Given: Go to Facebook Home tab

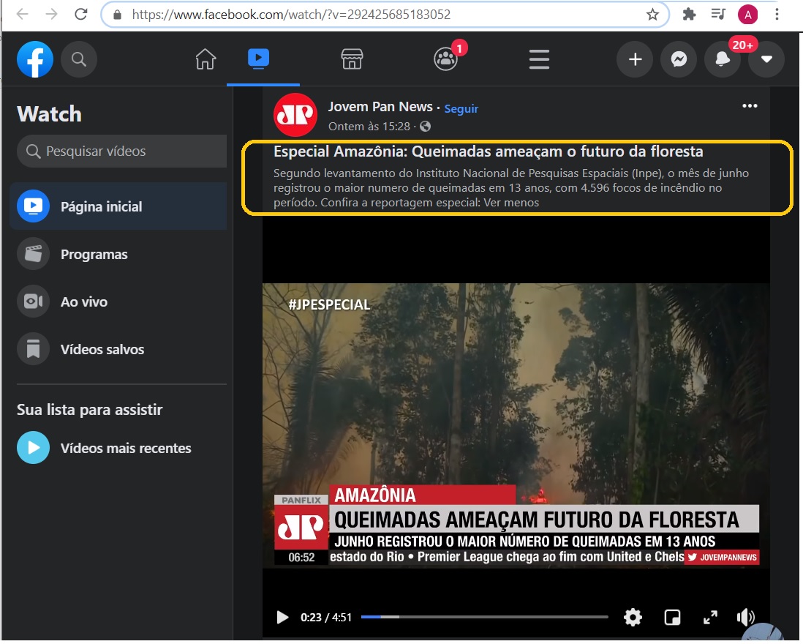Looking at the screenshot, I should (206, 59).
